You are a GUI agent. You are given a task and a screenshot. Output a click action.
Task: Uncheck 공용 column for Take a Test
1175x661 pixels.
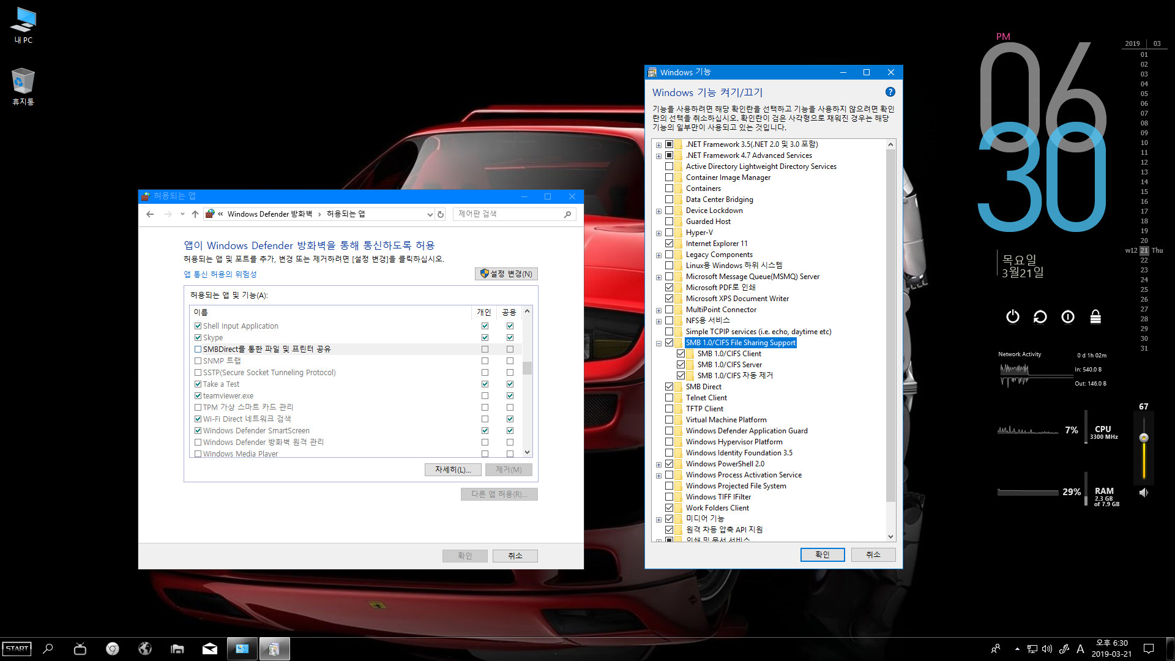510,384
